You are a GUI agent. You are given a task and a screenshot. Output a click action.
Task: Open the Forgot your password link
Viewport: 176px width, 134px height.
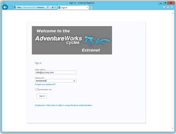point(45,84)
